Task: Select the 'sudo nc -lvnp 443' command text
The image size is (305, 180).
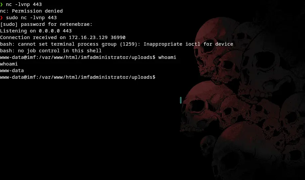Action: pyautogui.click(x=31, y=18)
